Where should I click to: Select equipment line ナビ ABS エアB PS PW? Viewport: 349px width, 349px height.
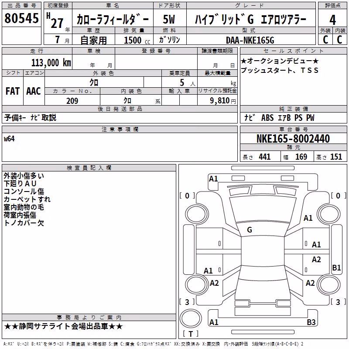pyautogui.click(x=279, y=117)
